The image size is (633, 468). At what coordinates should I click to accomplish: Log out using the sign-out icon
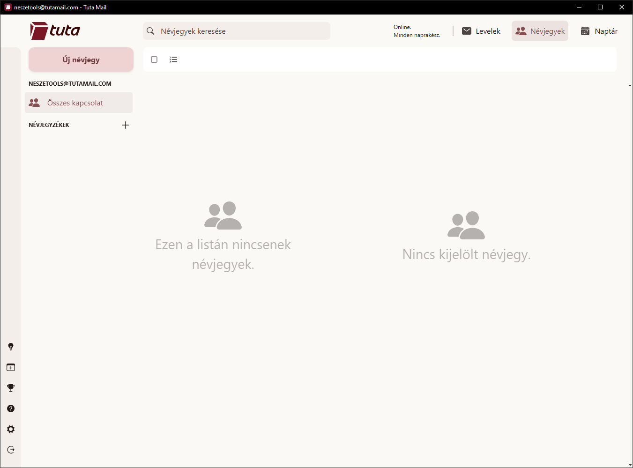(10, 449)
